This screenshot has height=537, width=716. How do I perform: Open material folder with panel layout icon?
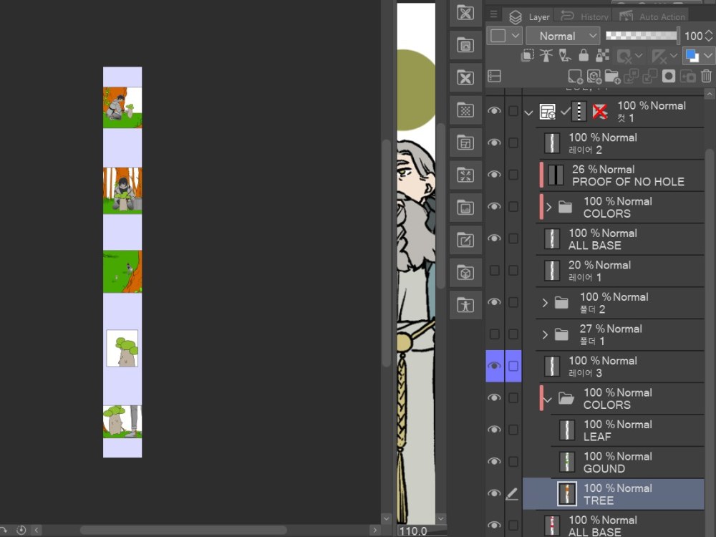tap(465, 143)
